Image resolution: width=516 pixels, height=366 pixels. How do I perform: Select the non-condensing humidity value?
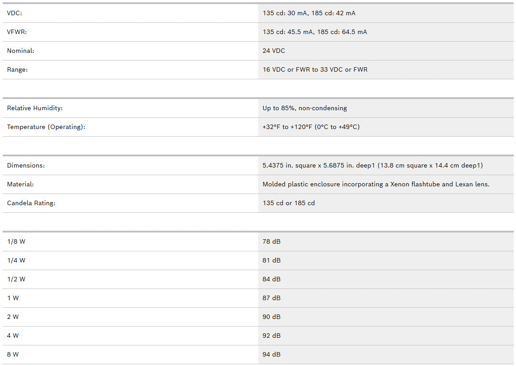(x=305, y=108)
